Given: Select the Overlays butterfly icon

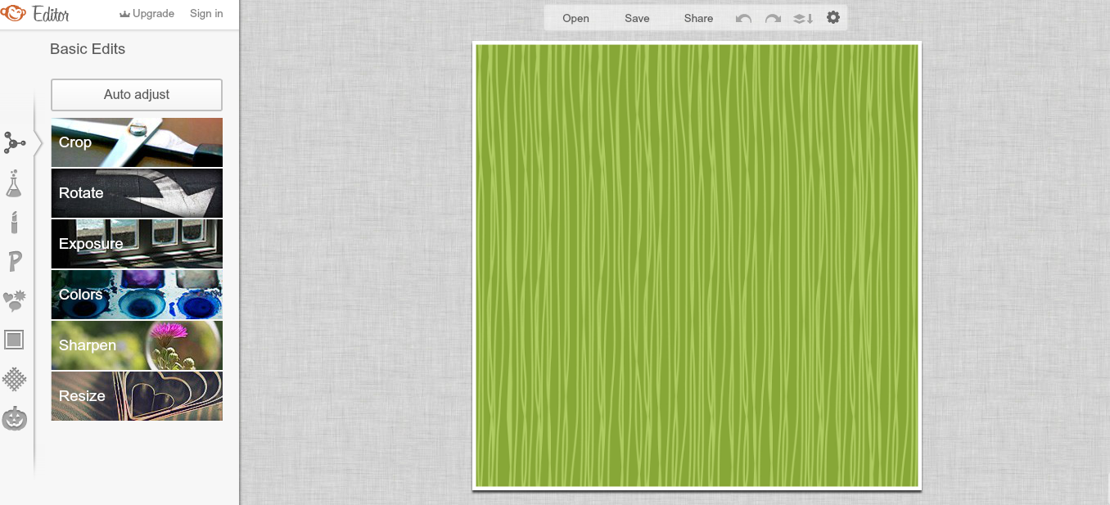Looking at the screenshot, I should [13, 300].
